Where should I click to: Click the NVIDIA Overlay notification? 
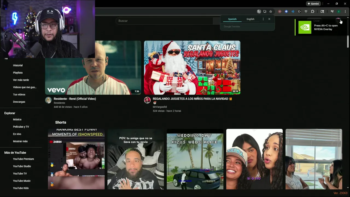tap(321, 27)
